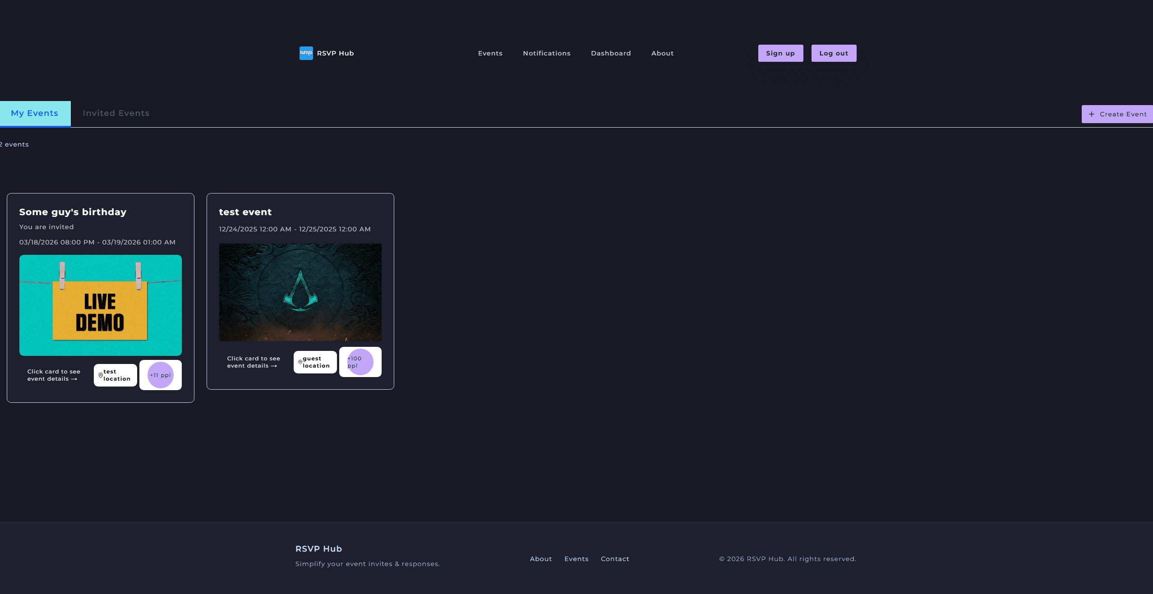
Task: Open the Contact link in the footer
Action: point(614,559)
